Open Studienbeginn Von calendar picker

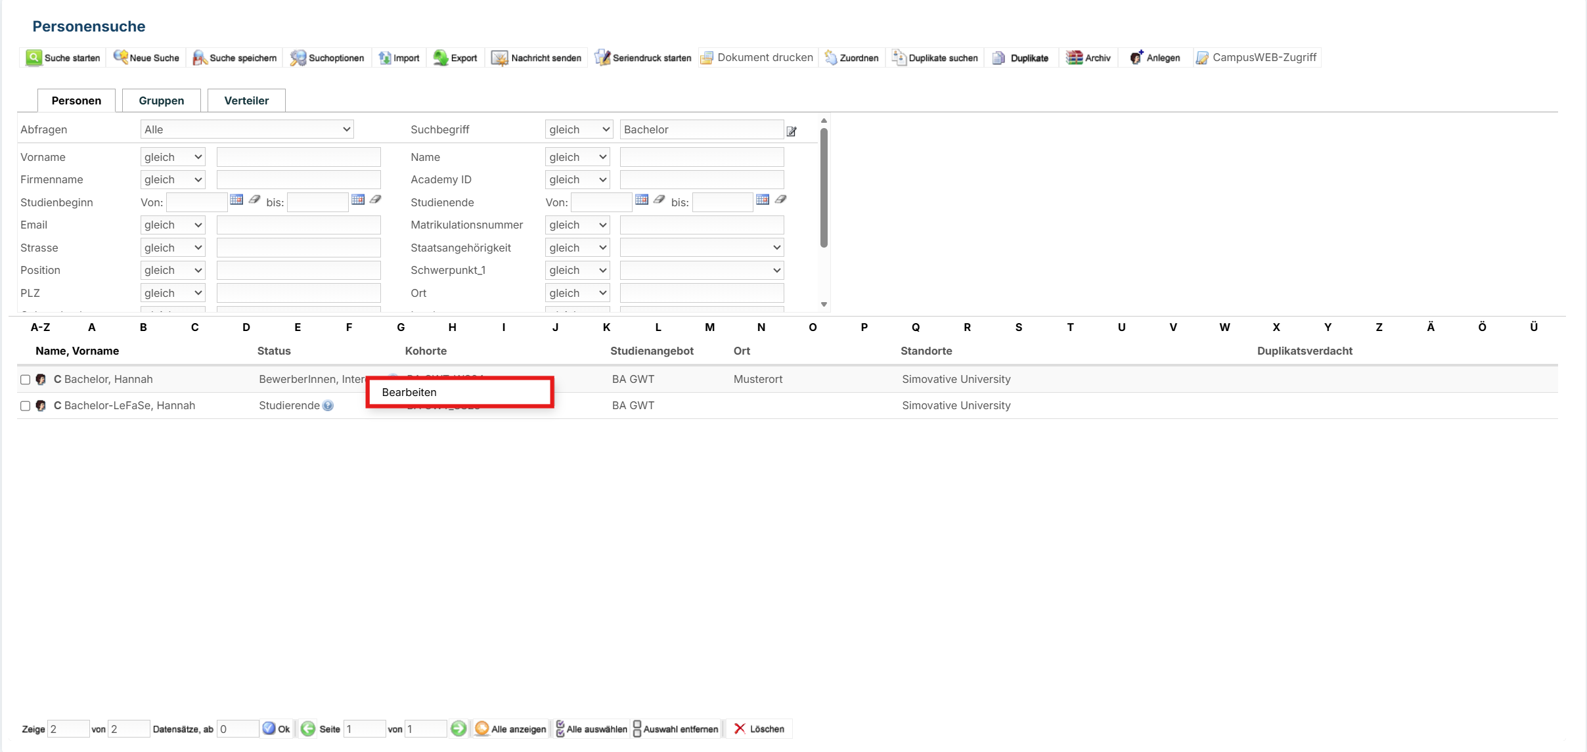(236, 200)
